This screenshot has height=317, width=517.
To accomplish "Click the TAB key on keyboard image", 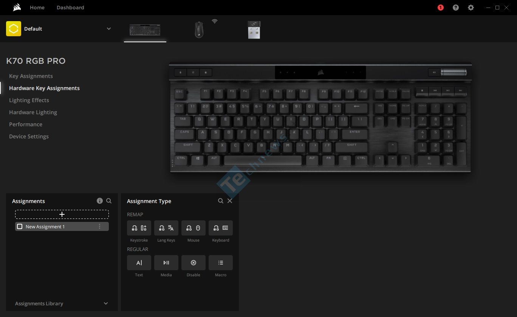I will pyautogui.click(x=183, y=121).
